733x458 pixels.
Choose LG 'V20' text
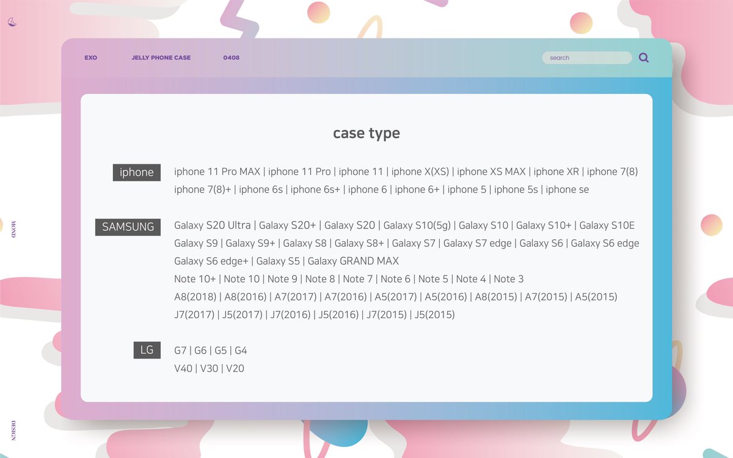click(235, 368)
